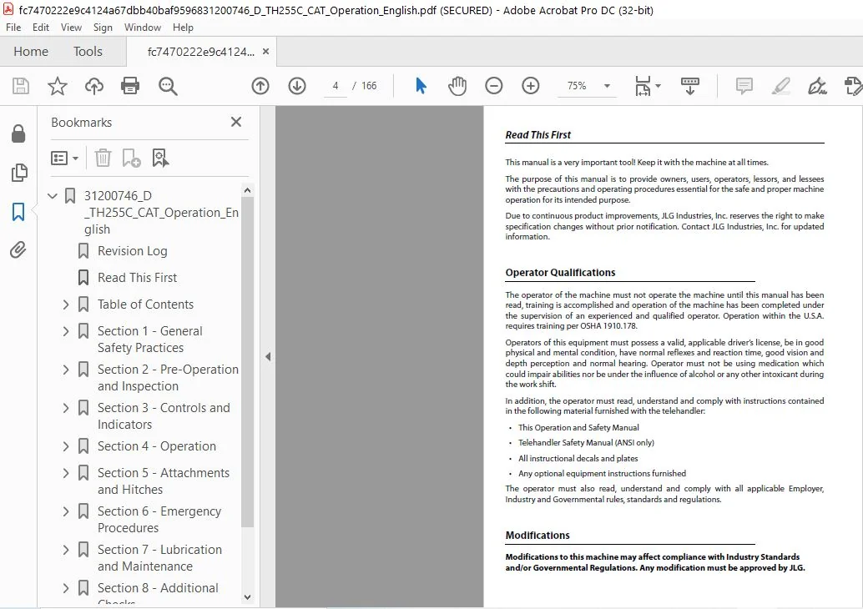This screenshot has width=863, height=609.
Task: Add the document to starred favorites
Action: 58,86
